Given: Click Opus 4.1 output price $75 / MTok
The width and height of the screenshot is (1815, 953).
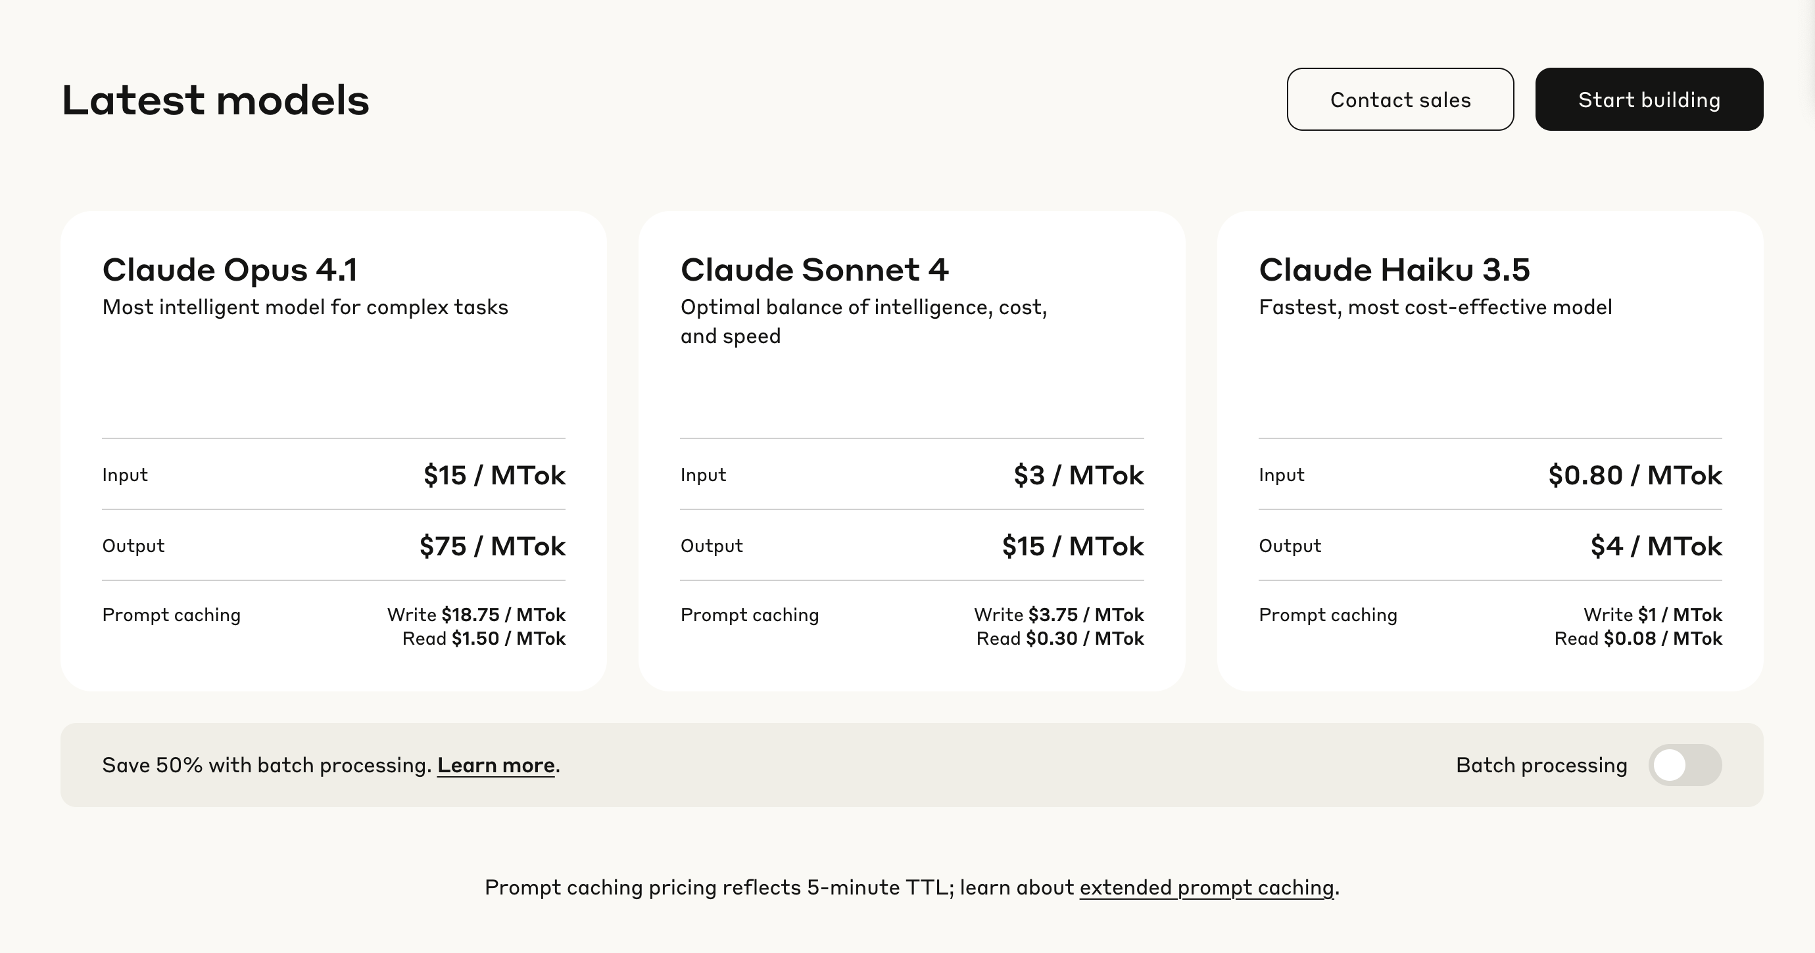Looking at the screenshot, I should 493,547.
